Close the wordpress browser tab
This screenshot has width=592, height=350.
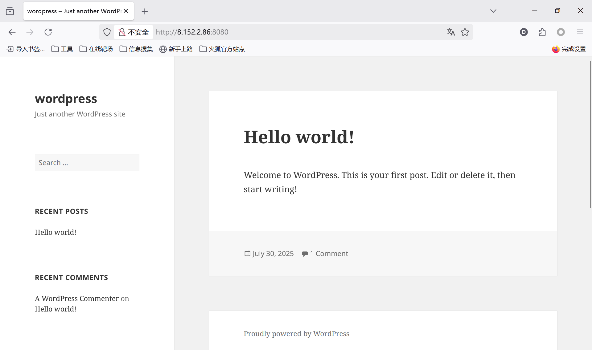(126, 11)
